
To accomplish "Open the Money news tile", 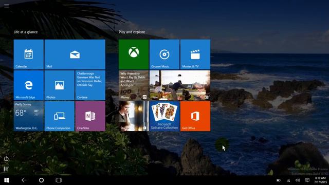I will pos(134,85).
